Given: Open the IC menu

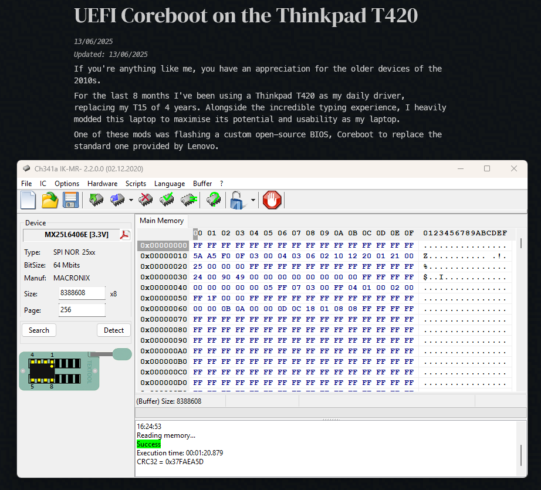Looking at the screenshot, I should point(43,184).
